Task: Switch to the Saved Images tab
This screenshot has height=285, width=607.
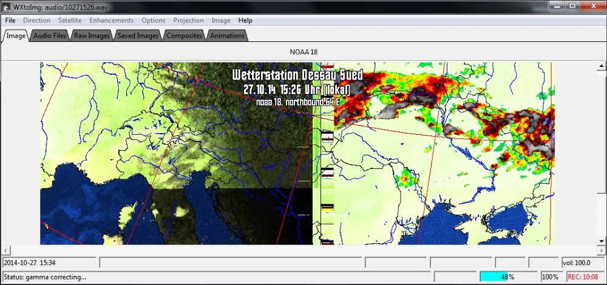Action: pyautogui.click(x=138, y=36)
